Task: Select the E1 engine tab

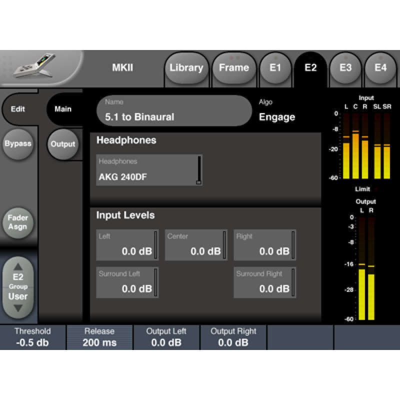Action: (x=275, y=68)
